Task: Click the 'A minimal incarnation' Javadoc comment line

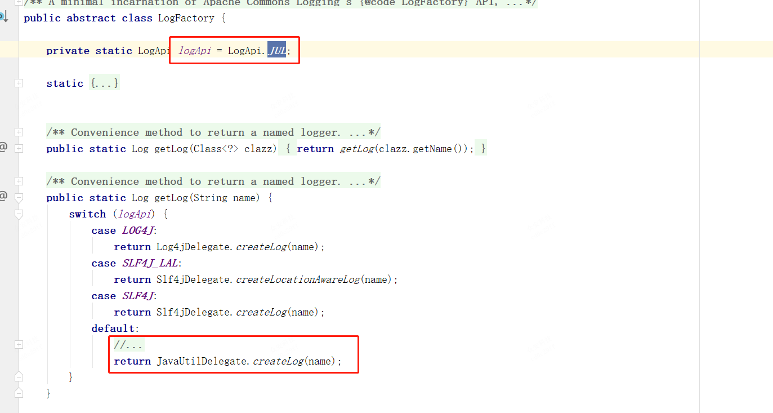Action: [280, 3]
